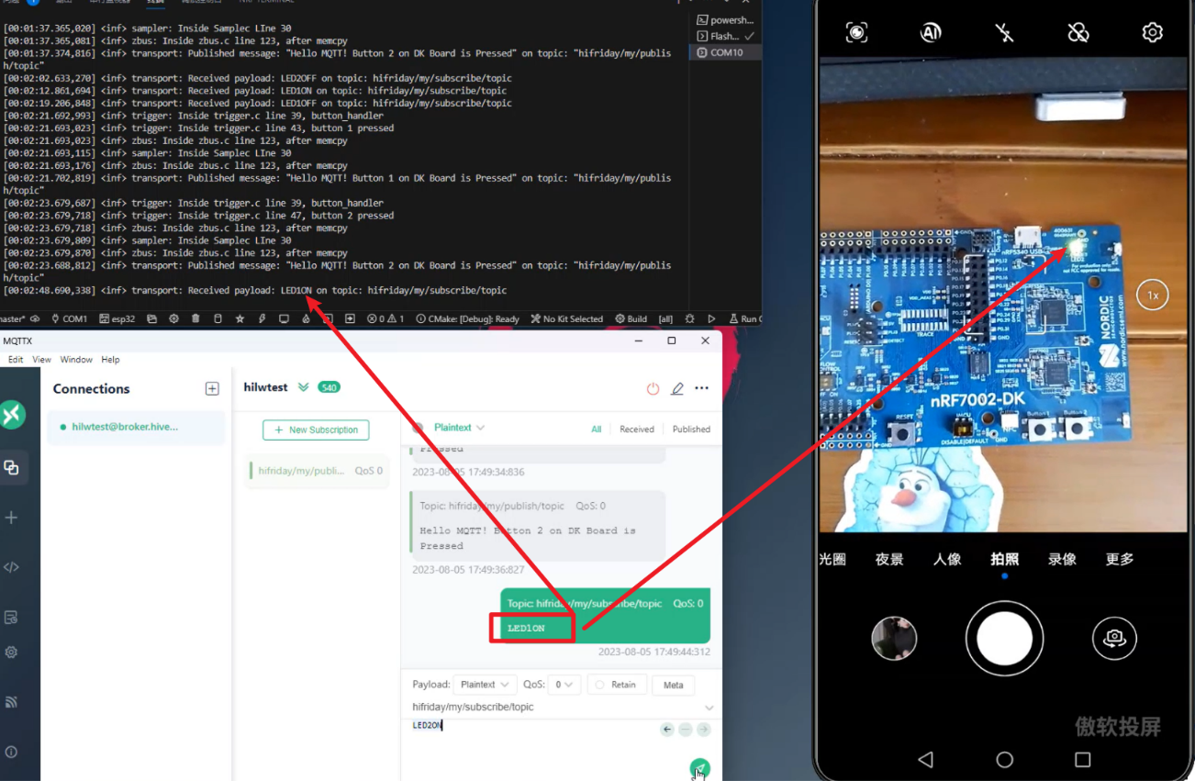1195x781 pixels.
Task: Click the plus New Connection icon in the MQTTX sidebar
Action: pos(11,518)
